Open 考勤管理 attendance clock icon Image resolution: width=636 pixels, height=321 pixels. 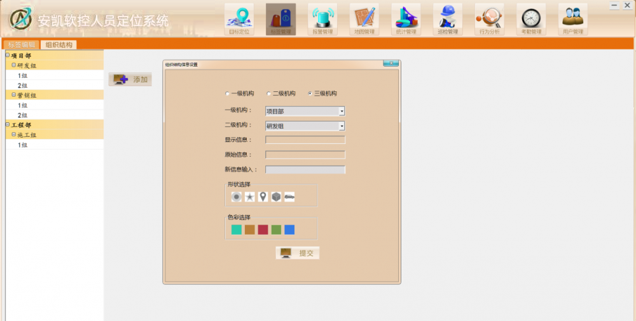(531, 18)
